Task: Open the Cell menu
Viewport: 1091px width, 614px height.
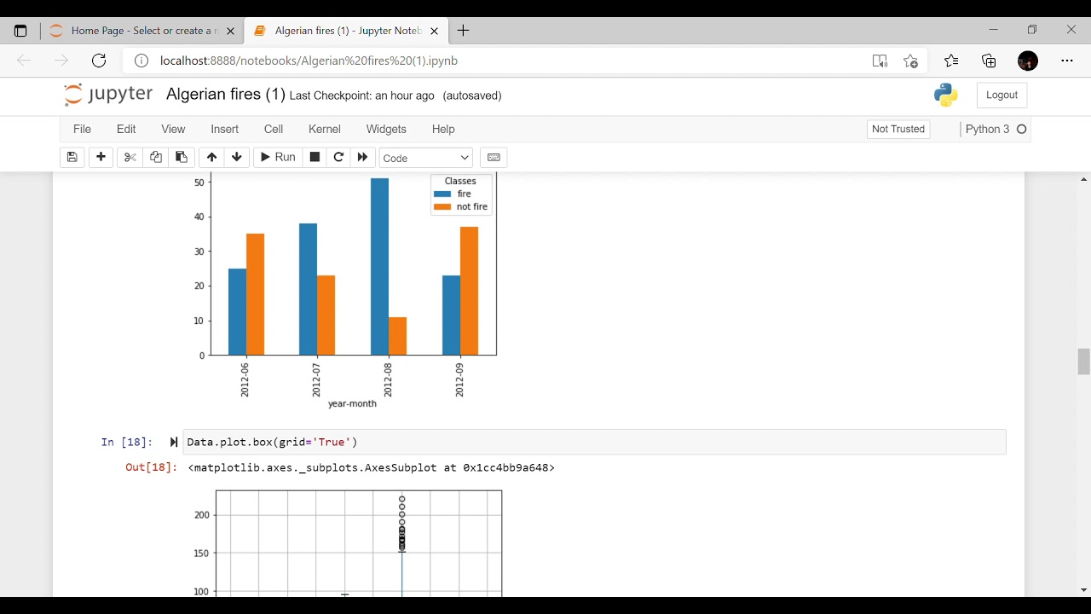Action: 274,130
